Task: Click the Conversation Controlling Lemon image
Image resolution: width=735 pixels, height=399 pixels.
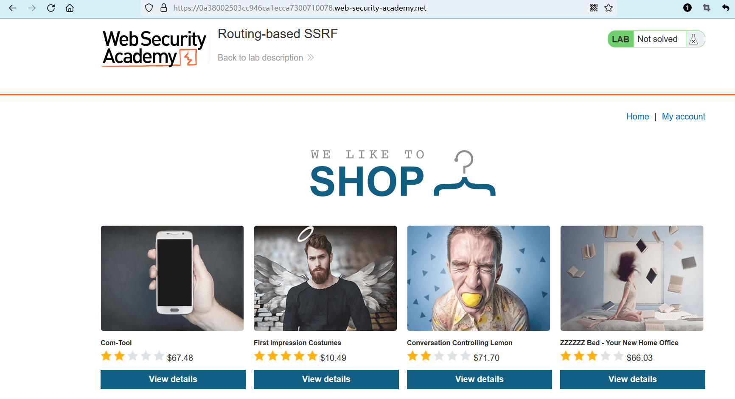Action: (x=479, y=278)
